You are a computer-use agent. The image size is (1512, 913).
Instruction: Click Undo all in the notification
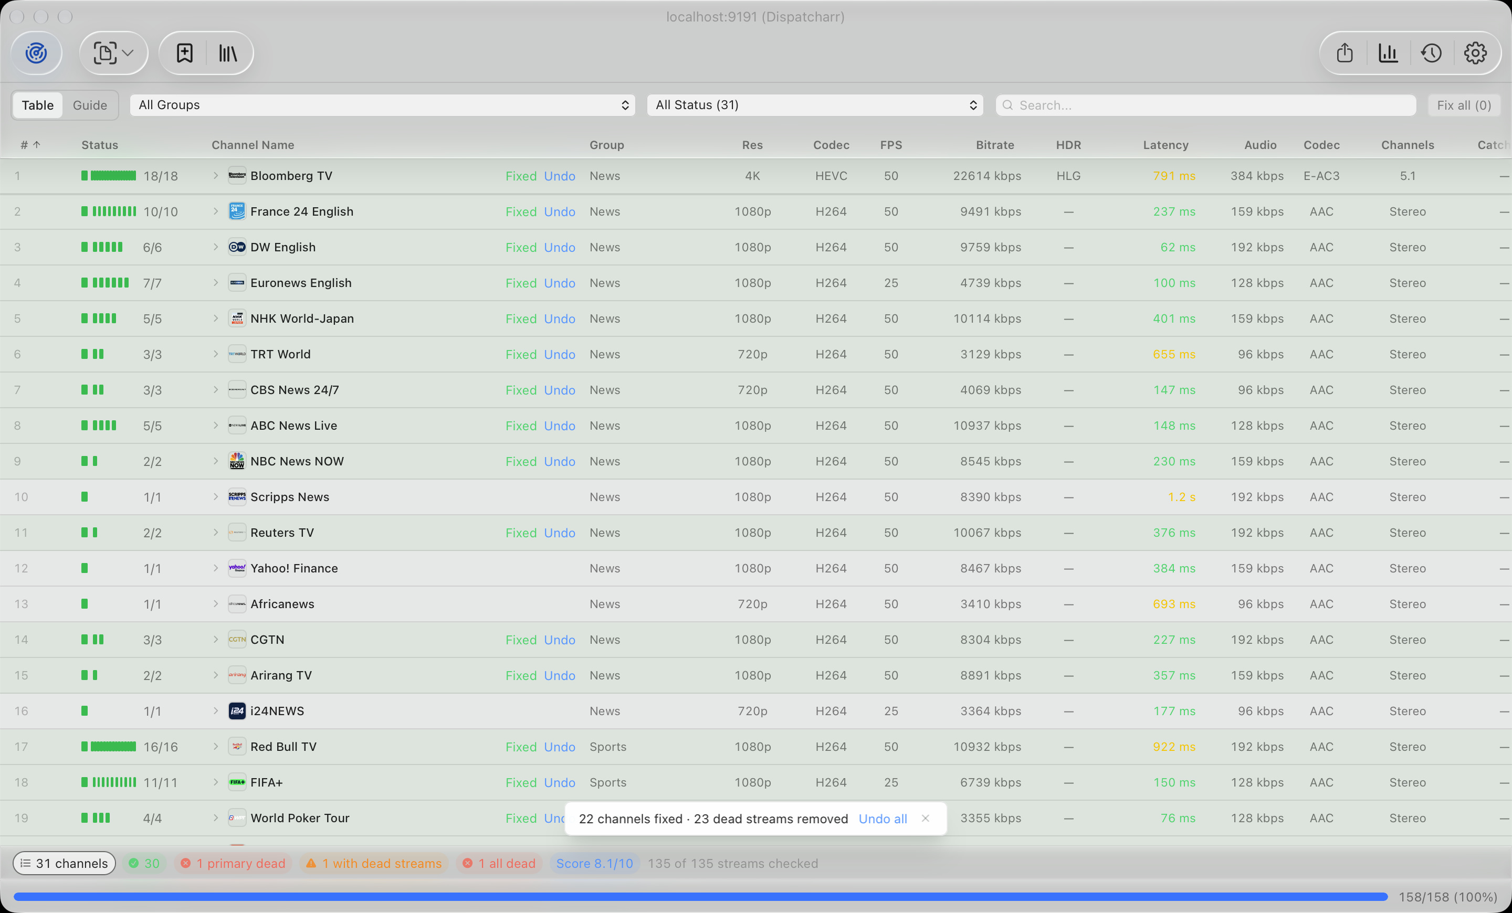click(883, 819)
